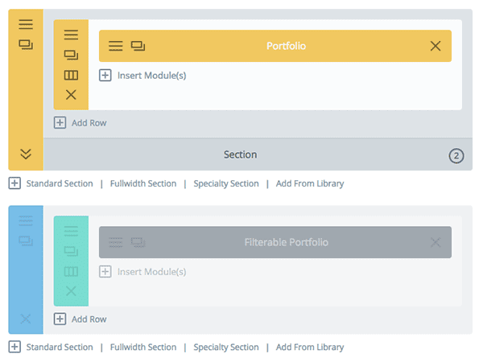Change column layout of yellow row
The image size is (483, 362).
coord(71,75)
